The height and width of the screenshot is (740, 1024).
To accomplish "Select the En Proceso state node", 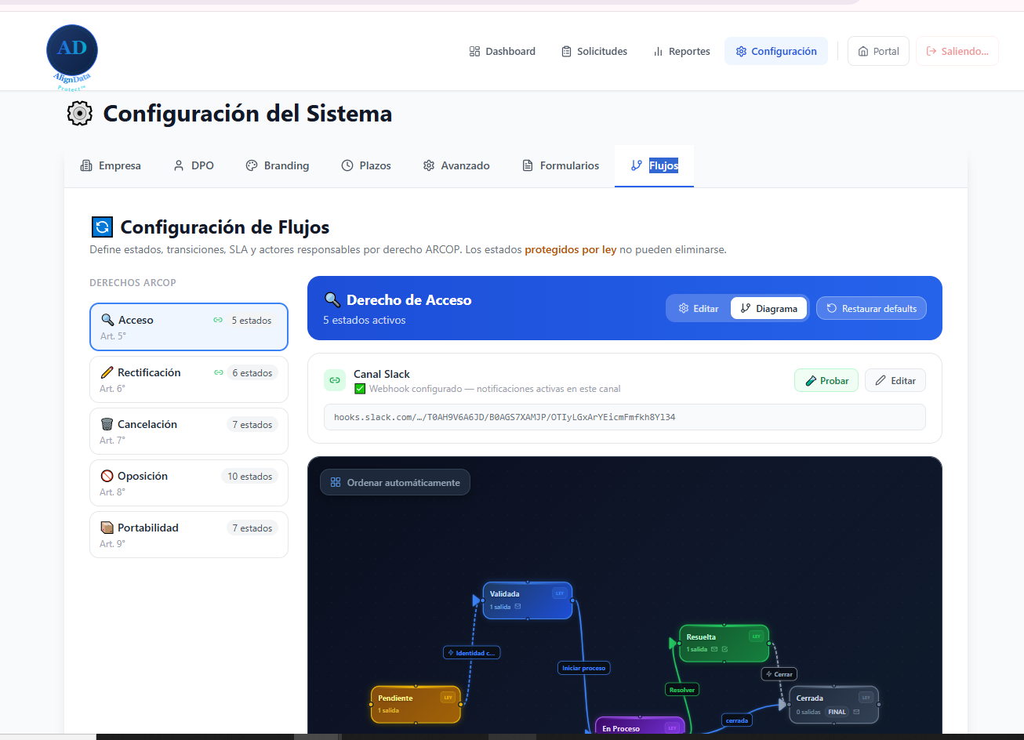I will pos(640,727).
